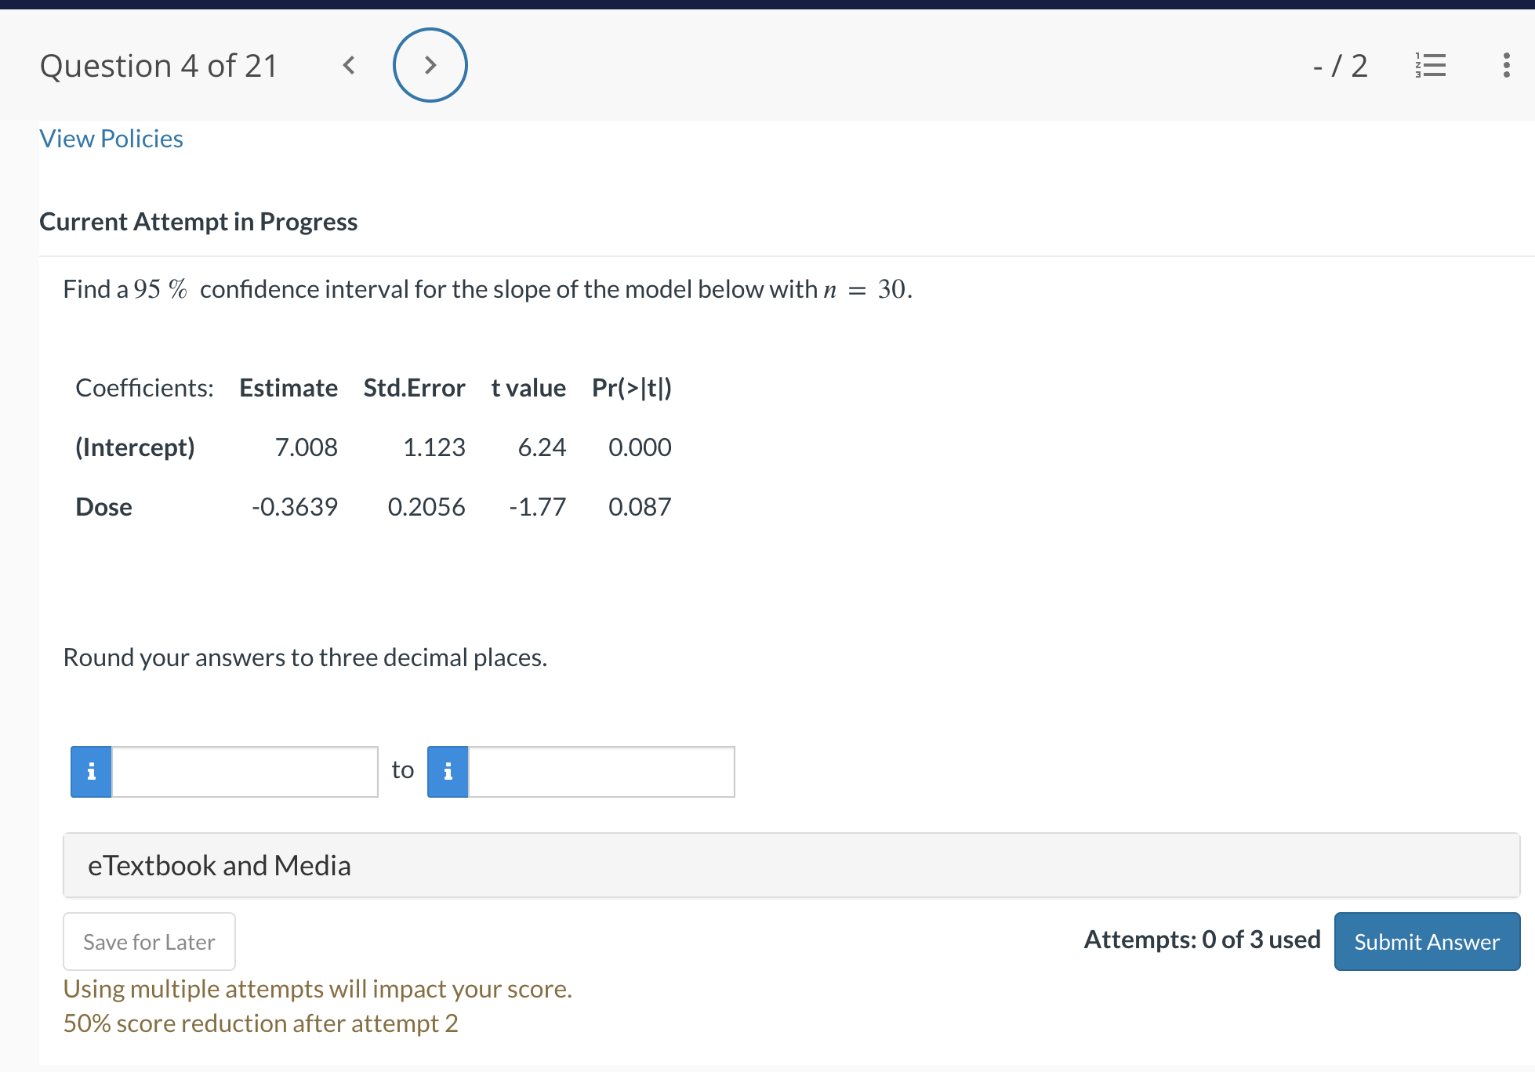1535x1072 pixels.
Task: Open the three-dot more options menu
Action: pyautogui.click(x=1506, y=65)
